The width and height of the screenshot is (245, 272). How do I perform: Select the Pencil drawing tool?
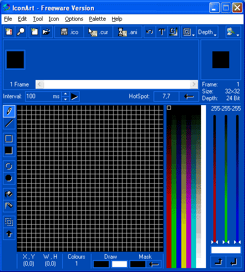9,111
